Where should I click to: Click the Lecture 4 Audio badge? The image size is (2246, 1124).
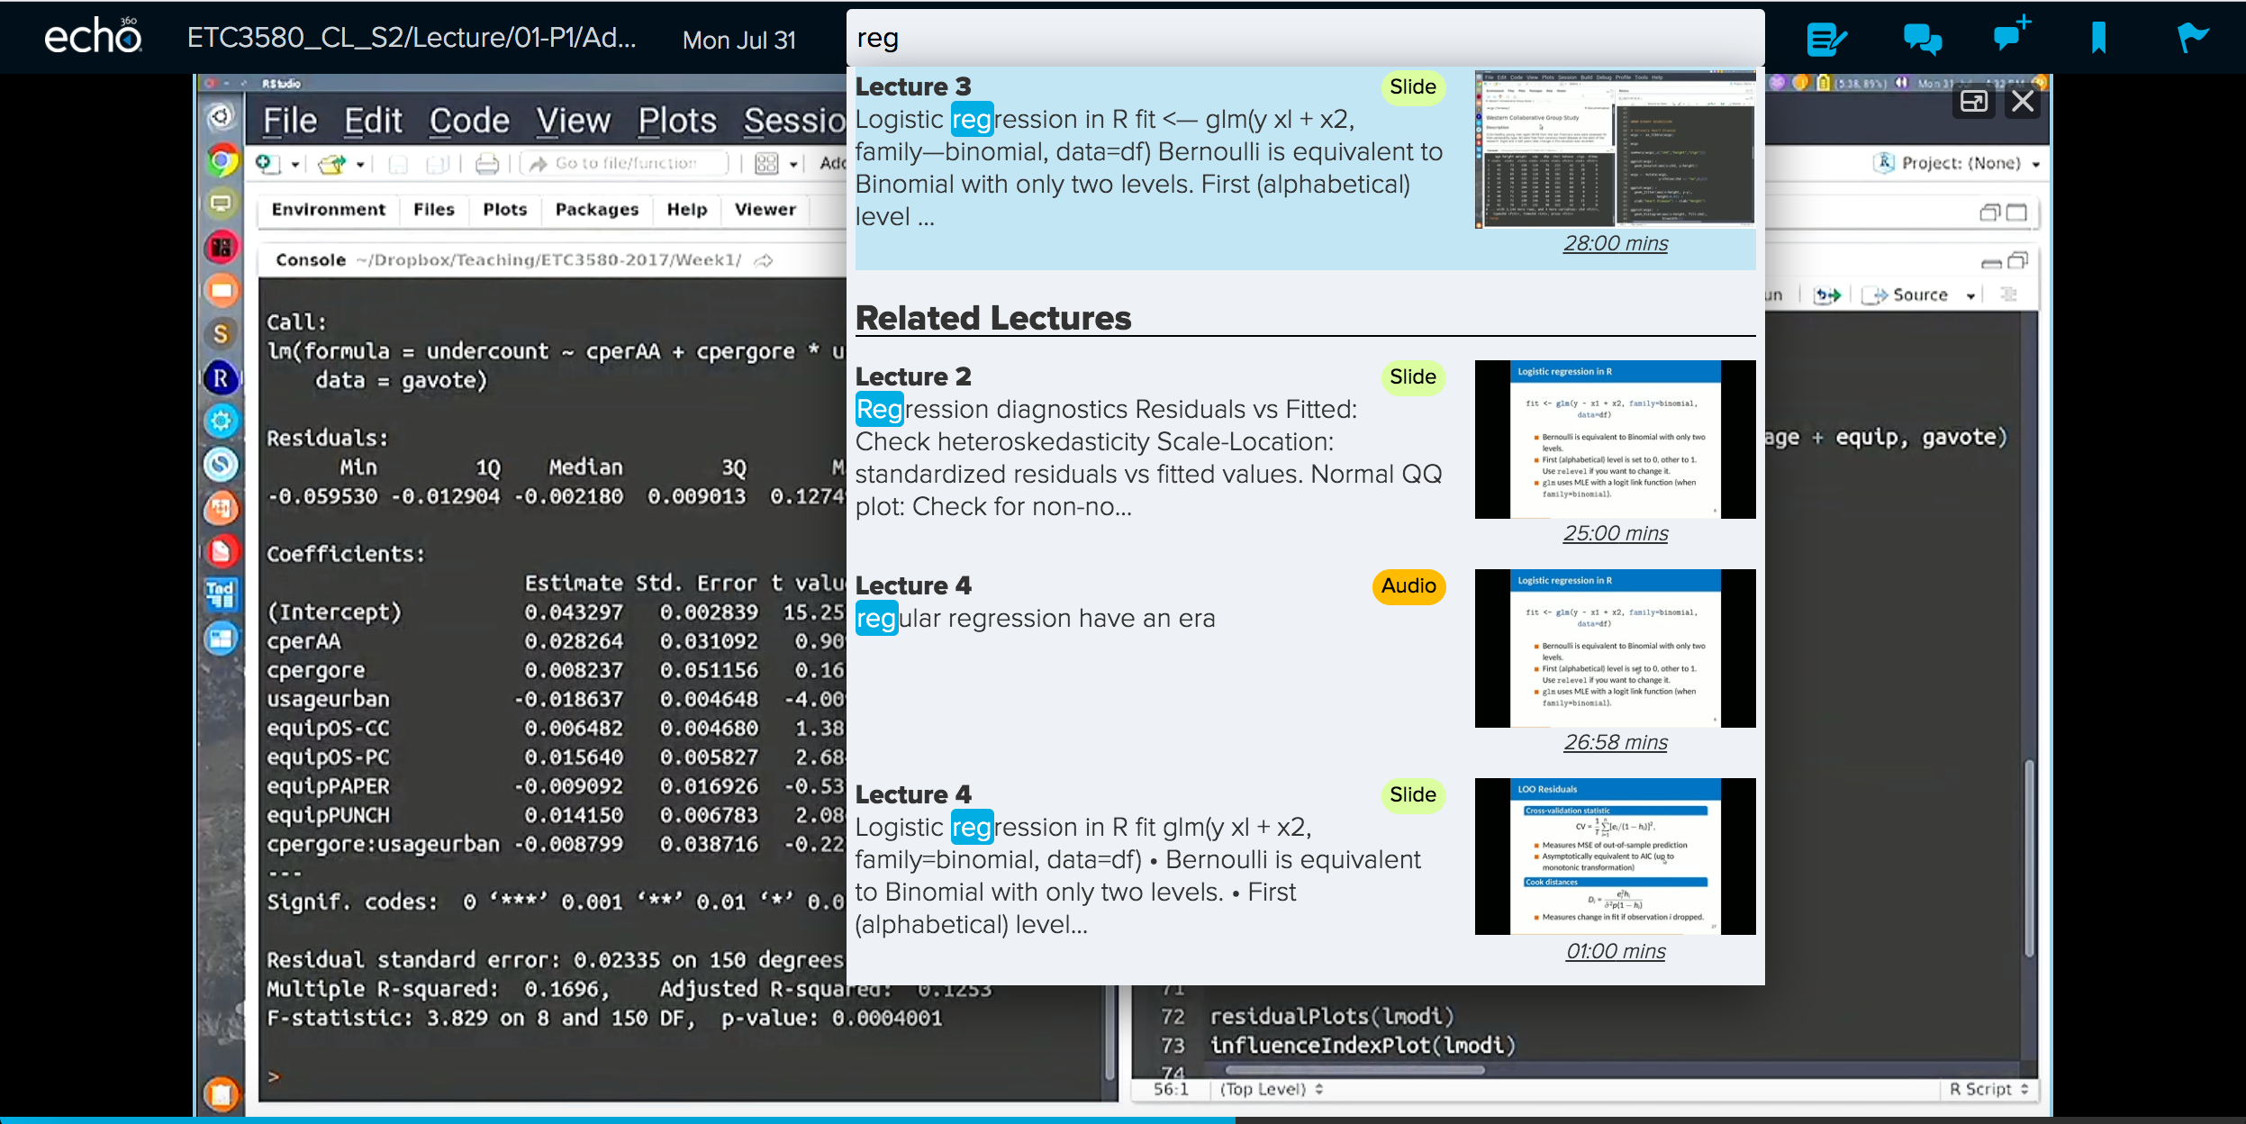(x=1408, y=586)
